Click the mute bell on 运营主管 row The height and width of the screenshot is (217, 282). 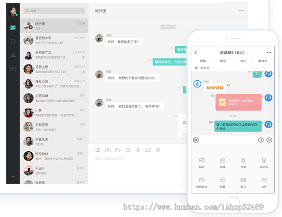coord(84,72)
